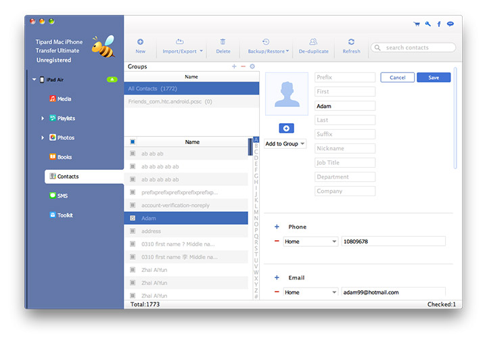The height and width of the screenshot is (343, 487).
Task: Click the green iPad Air eject badge
Action: (x=112, y=80)
